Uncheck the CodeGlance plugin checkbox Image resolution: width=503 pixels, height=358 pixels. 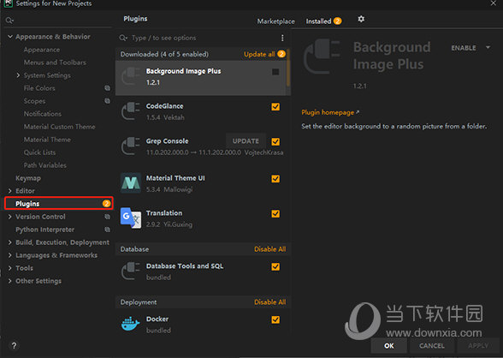click(275, 106)
